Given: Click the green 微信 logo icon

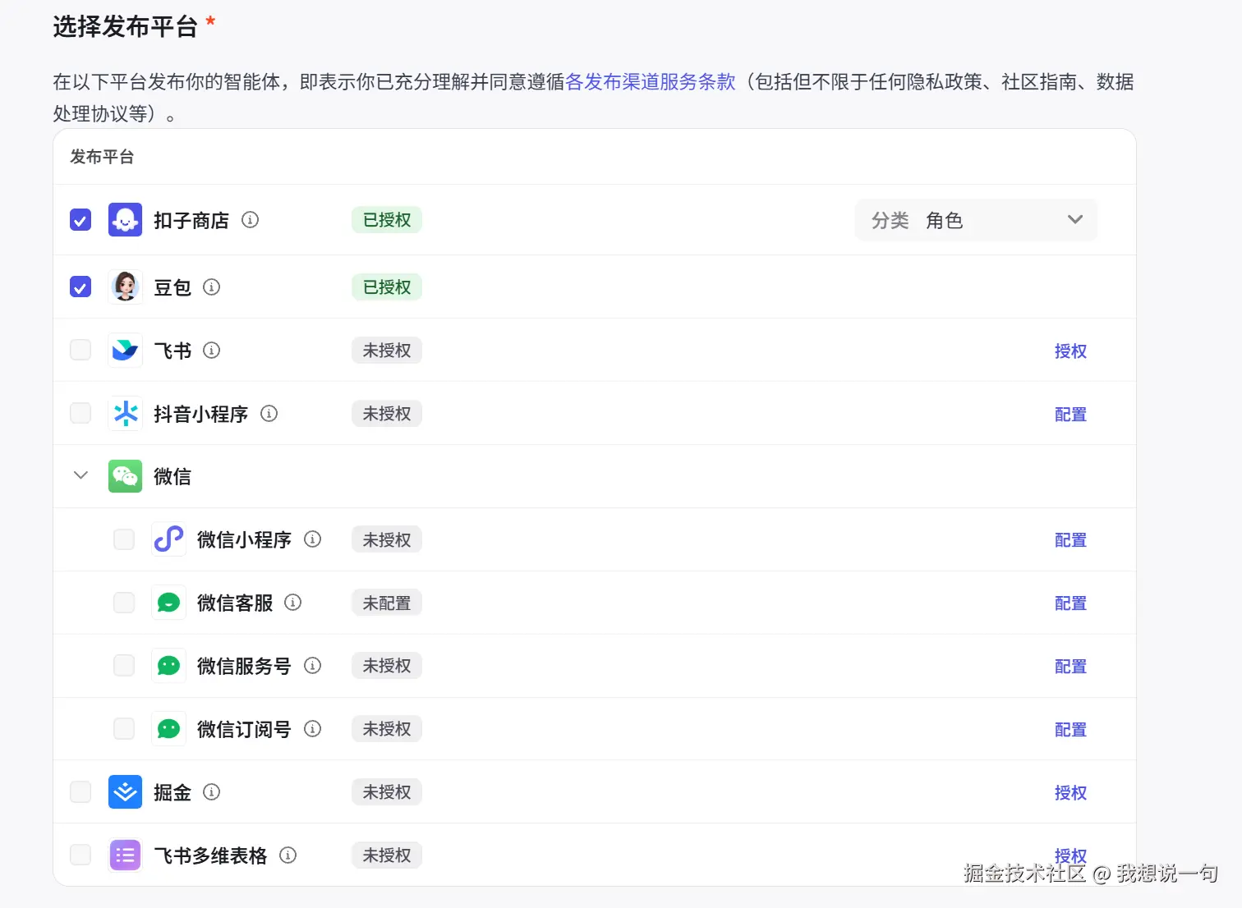Looking at the screenshot, I should pos(125,476).
